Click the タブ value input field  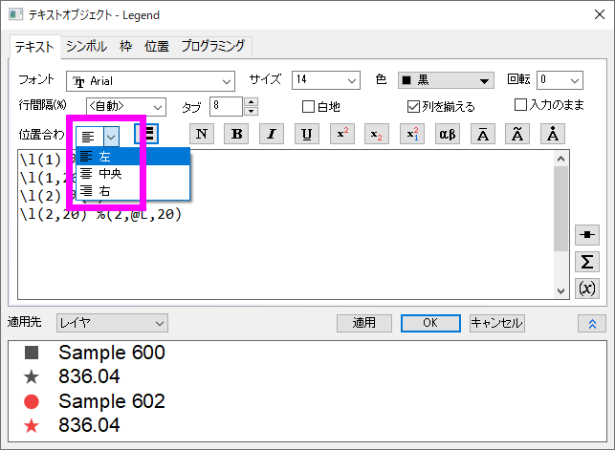(227, 106)
